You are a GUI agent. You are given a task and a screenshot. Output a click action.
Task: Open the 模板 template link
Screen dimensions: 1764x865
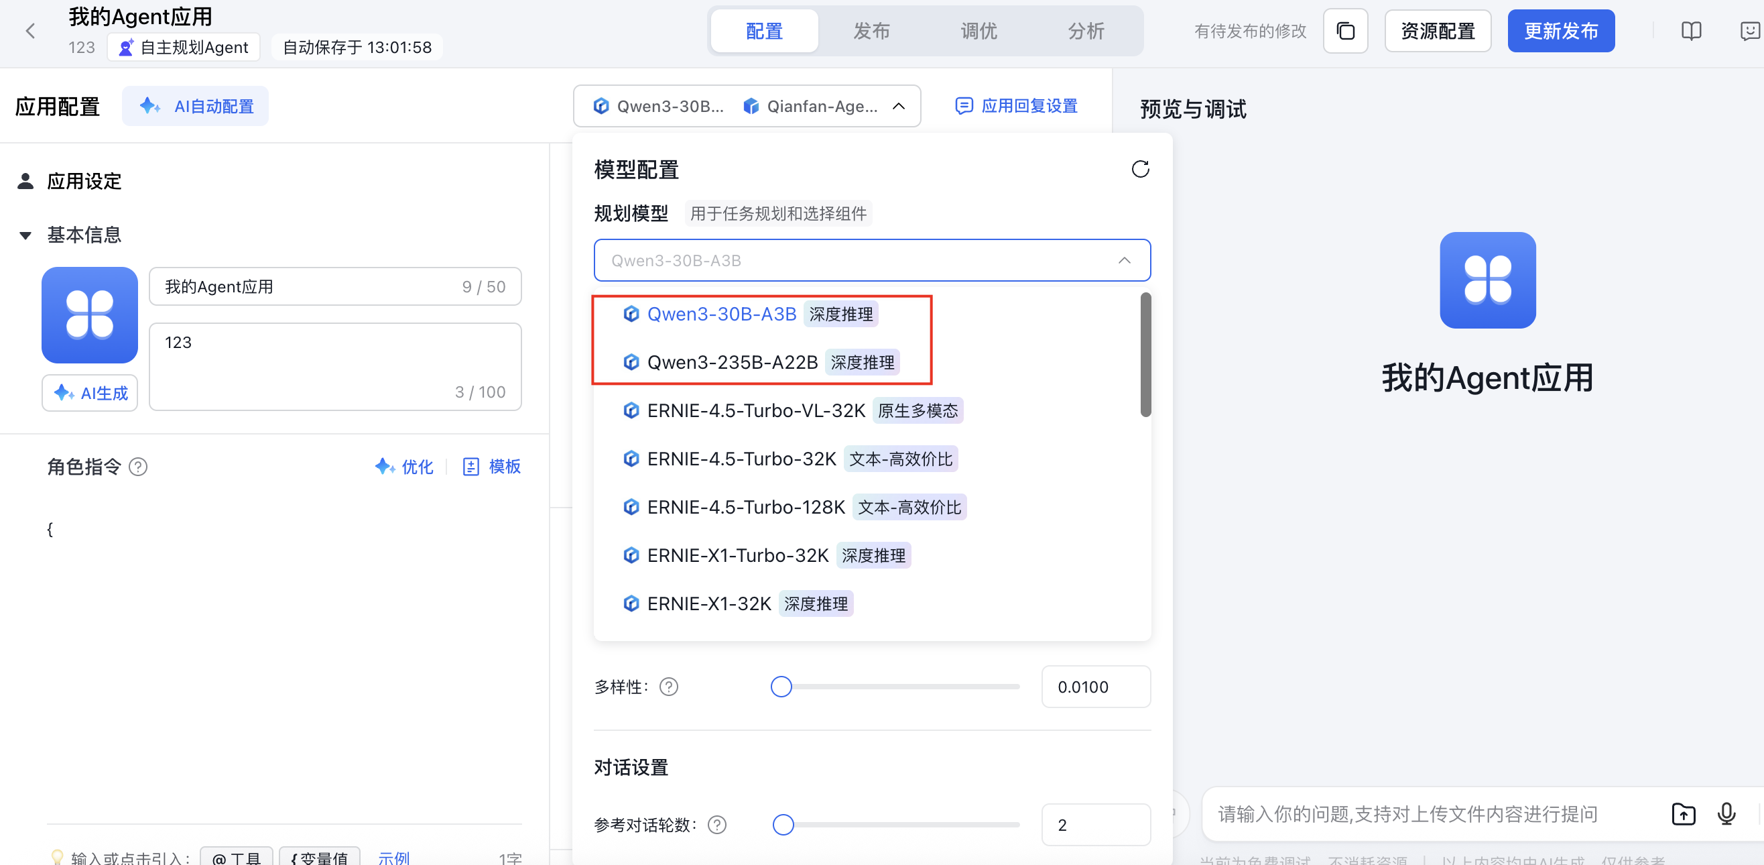[492, 467]
